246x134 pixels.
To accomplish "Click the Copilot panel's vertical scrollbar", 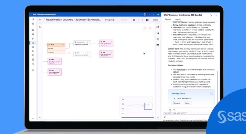I will [x=218, y=88].
